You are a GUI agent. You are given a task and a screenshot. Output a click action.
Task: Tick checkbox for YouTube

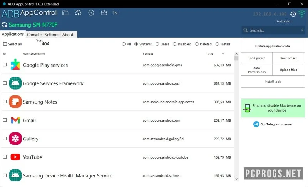click(x=5, y=157)
